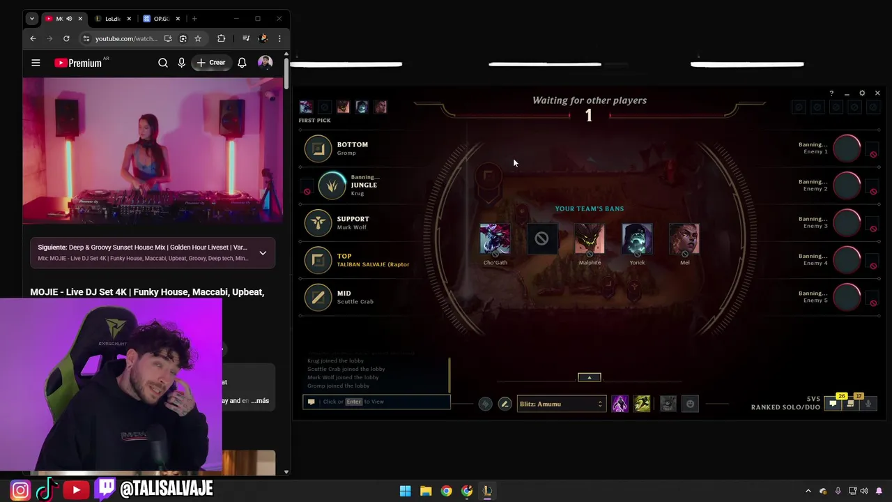
Task: Open the Chrome three-dot menu
Action: 279,38
